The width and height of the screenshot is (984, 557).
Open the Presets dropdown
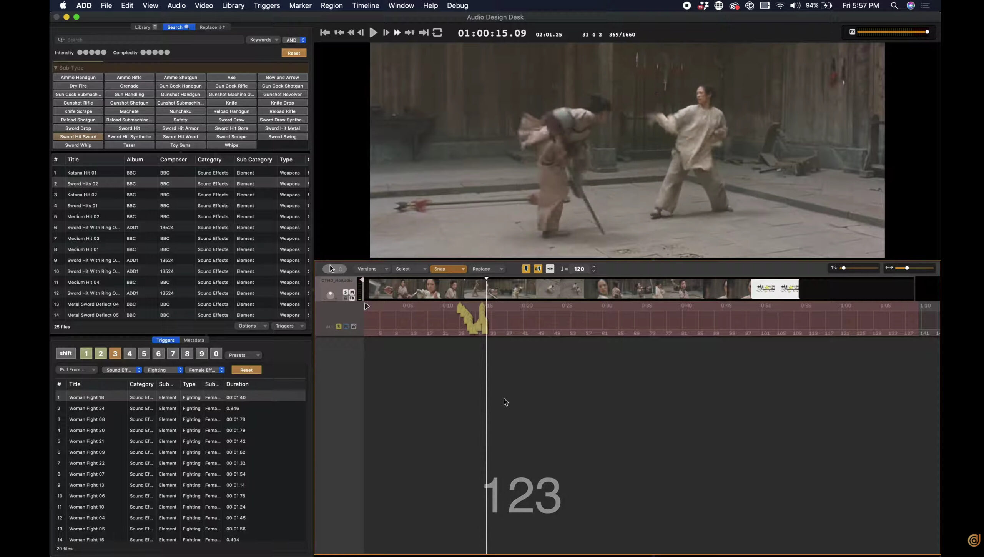click(244, 355)
